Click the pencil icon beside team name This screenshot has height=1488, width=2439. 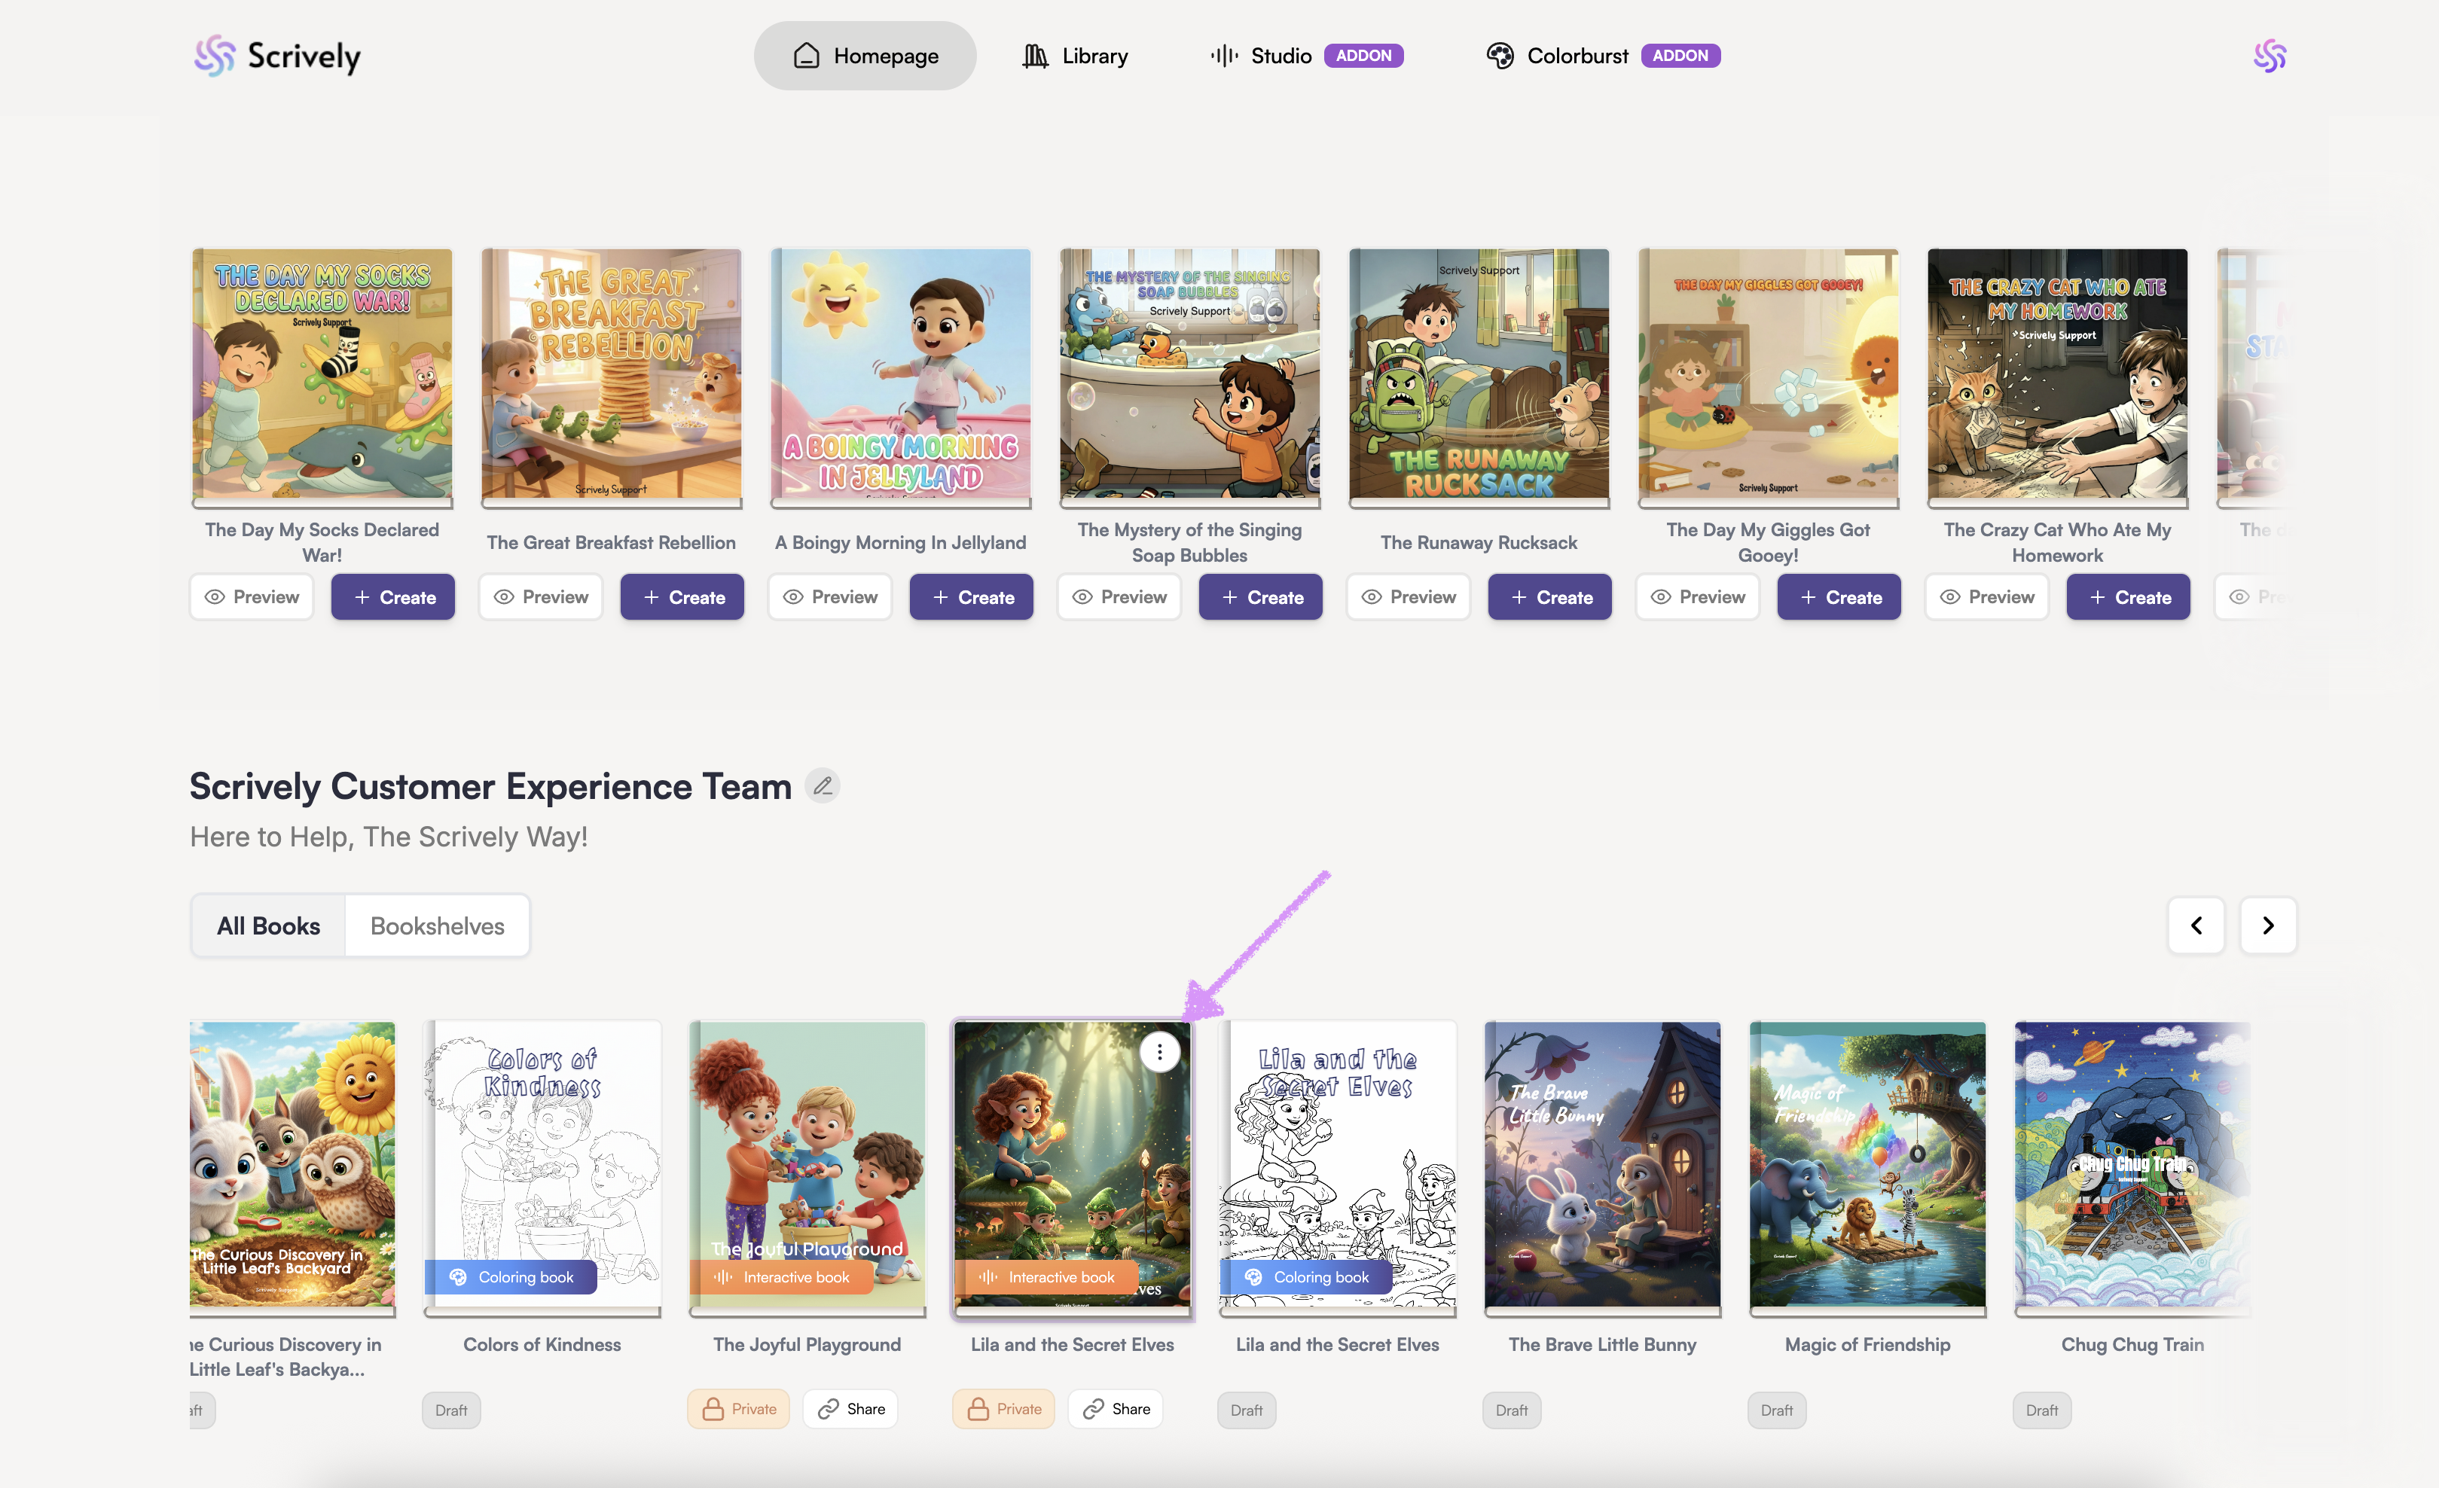[x=822, y=786]
